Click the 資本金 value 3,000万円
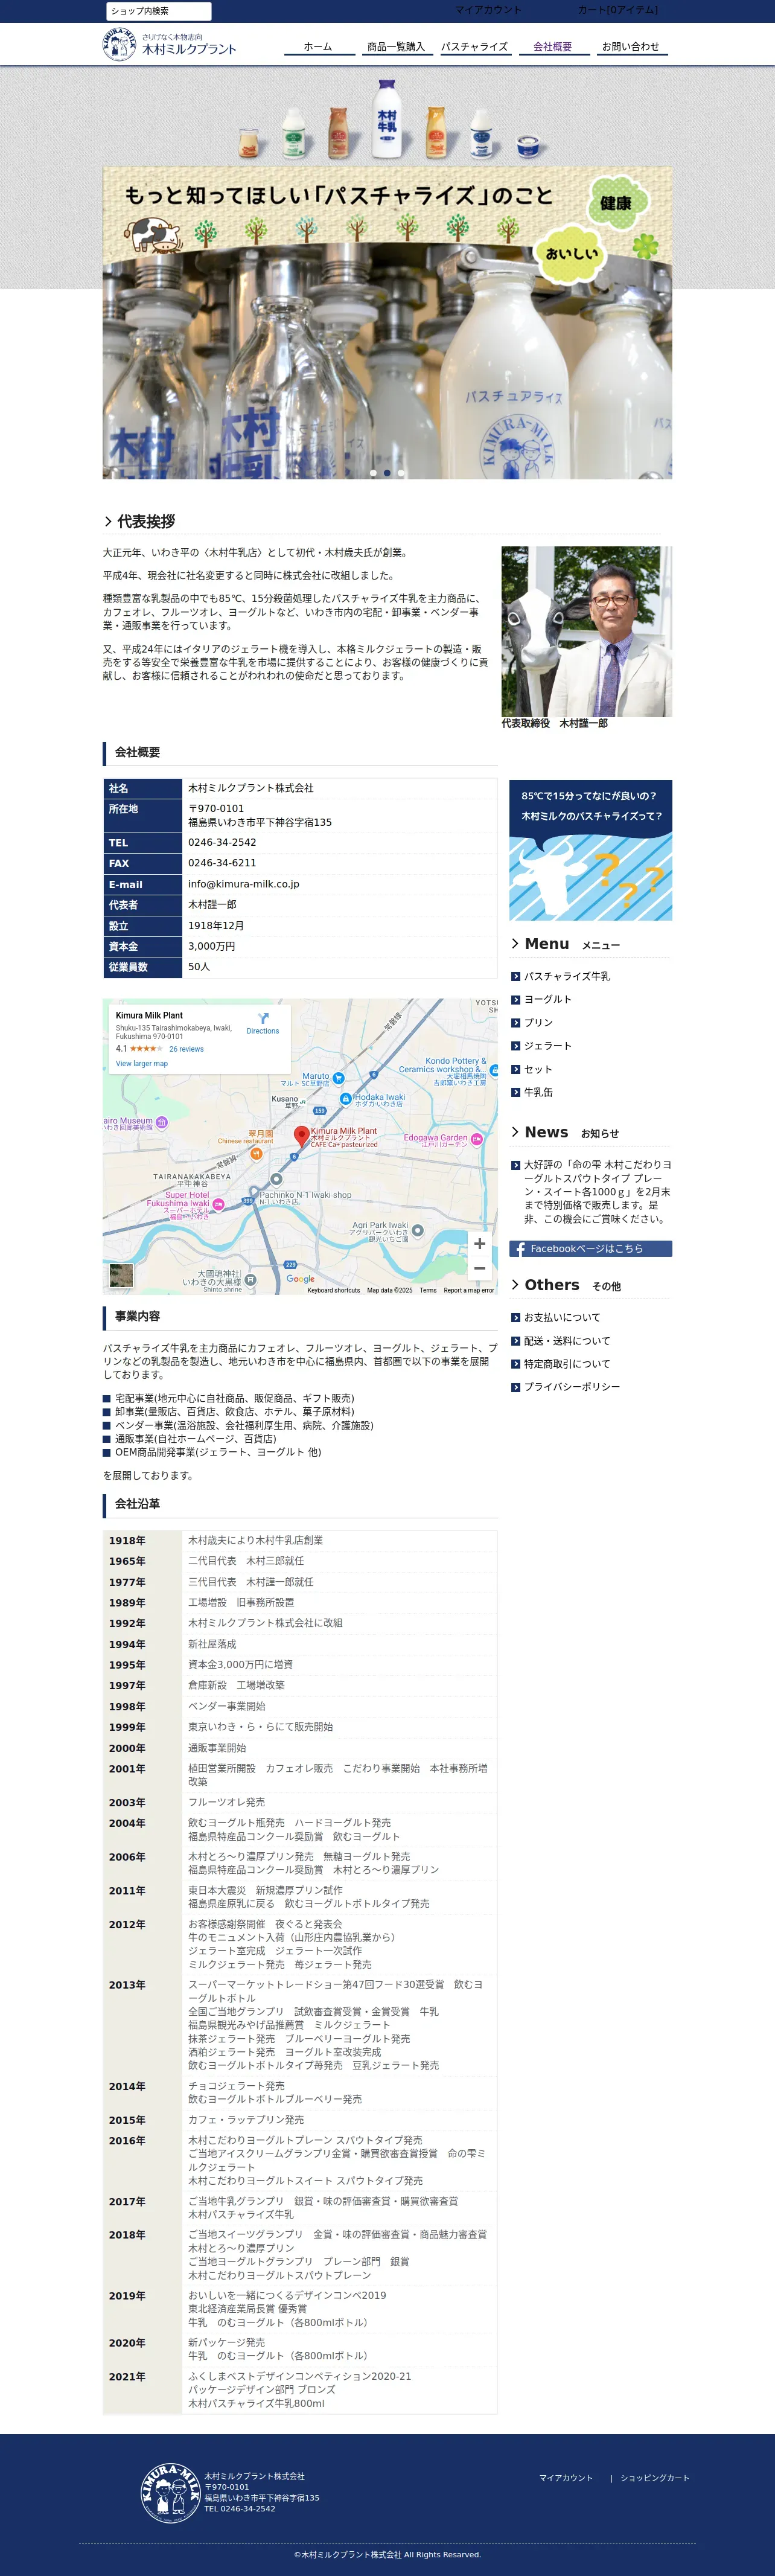775x2576 pixels. coord(212,946)
